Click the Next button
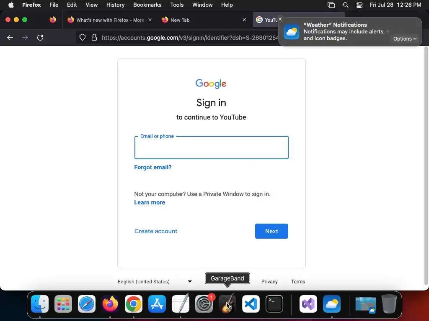 [x=271, y=231]
